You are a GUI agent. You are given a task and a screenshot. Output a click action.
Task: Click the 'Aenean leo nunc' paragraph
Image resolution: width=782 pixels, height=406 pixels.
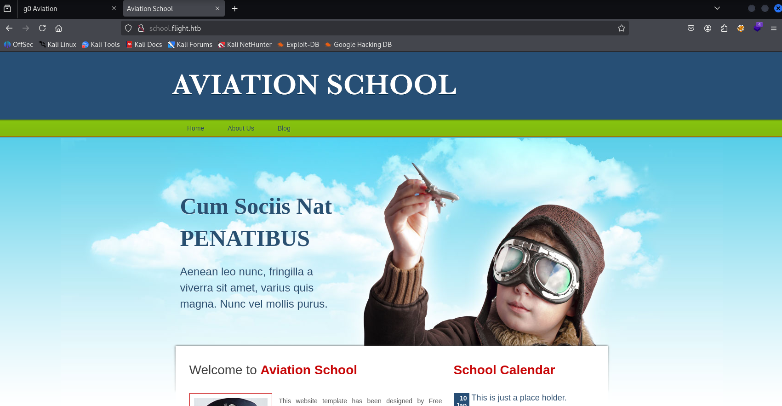254,288
